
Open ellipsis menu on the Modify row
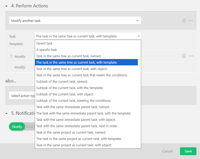point(191,56)
